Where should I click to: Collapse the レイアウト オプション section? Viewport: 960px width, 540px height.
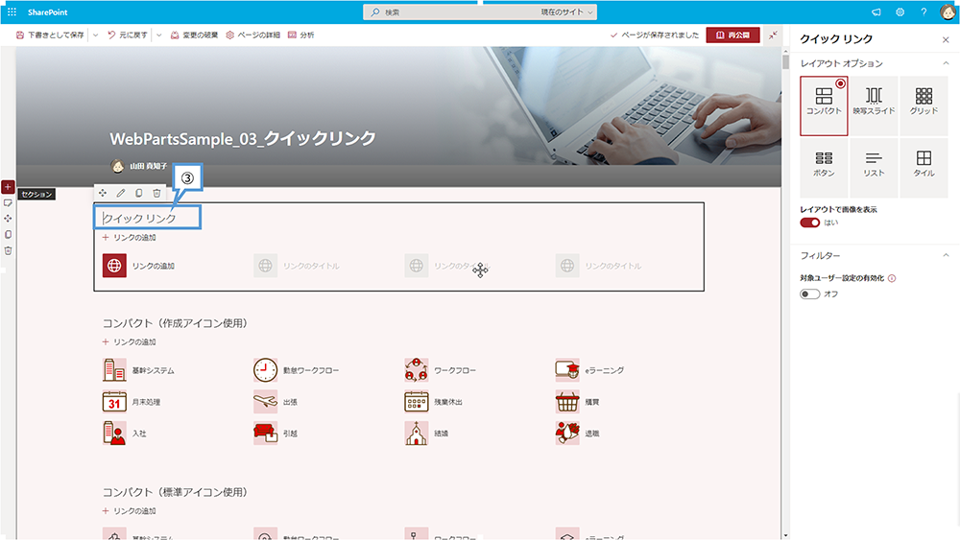coord(946,63)
